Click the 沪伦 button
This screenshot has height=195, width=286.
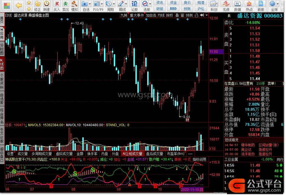(201, 9)
